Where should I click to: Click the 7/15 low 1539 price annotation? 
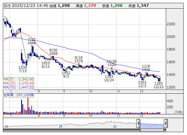[x=23, y=69]
